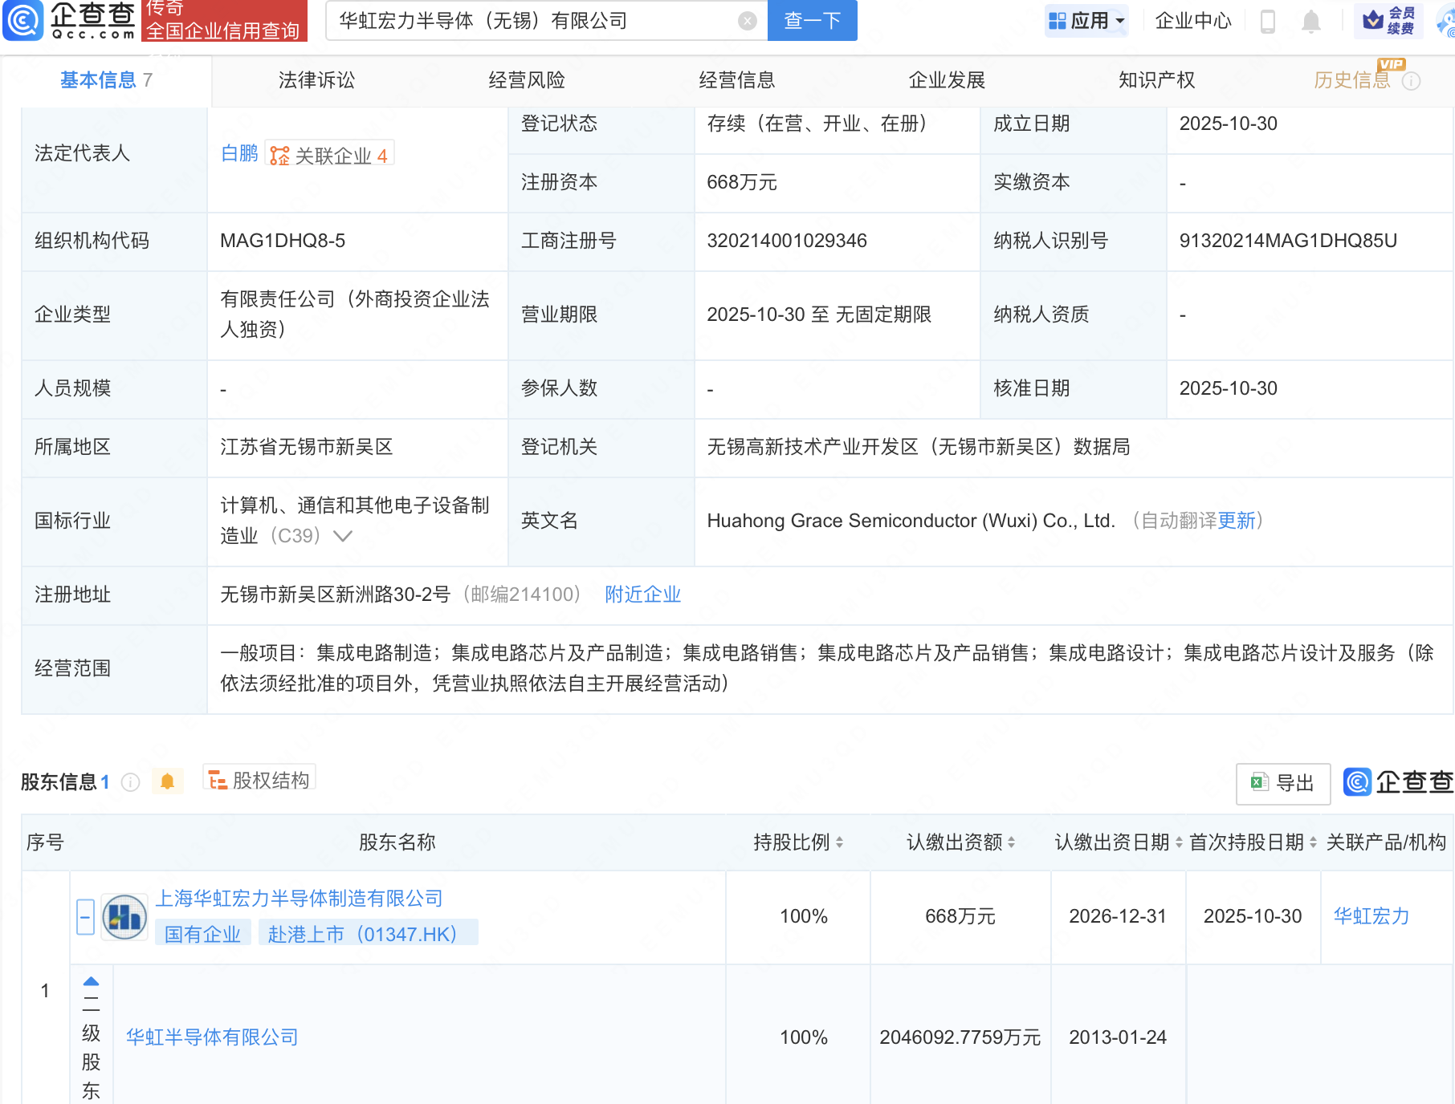Switch to the 知识产权 tab
Image resolution: width=1455 pixels, height=1104 pixels.
click(1156, 80)
